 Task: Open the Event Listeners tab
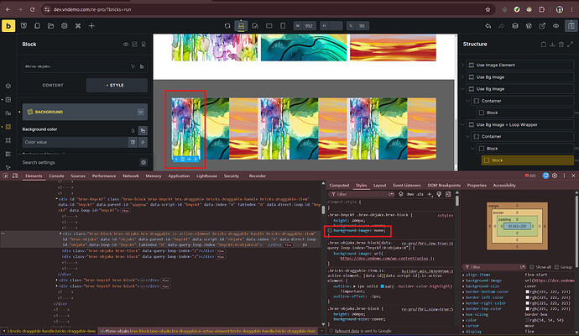click(x=406, y=185)
